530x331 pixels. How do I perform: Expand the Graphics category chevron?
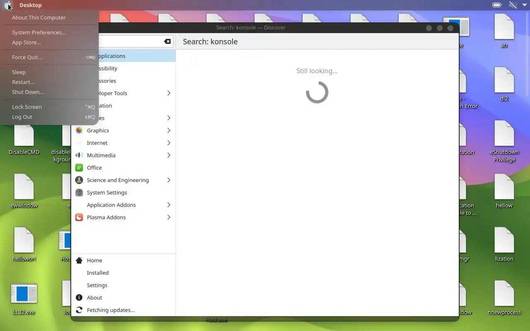(x=169, y=130)
